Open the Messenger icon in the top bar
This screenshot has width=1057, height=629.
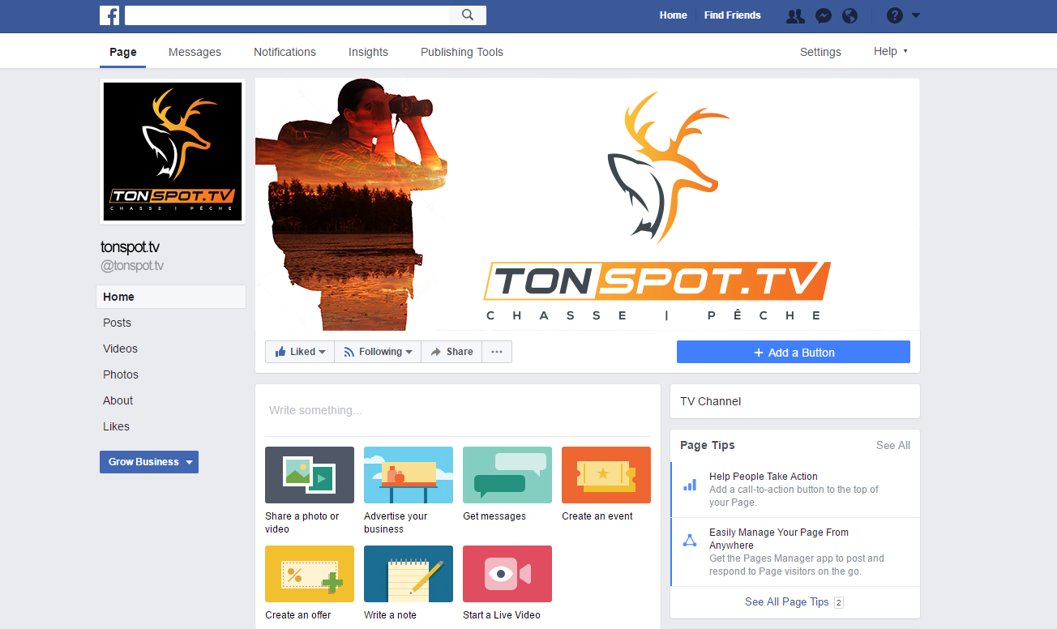click(x=823, y=15)
